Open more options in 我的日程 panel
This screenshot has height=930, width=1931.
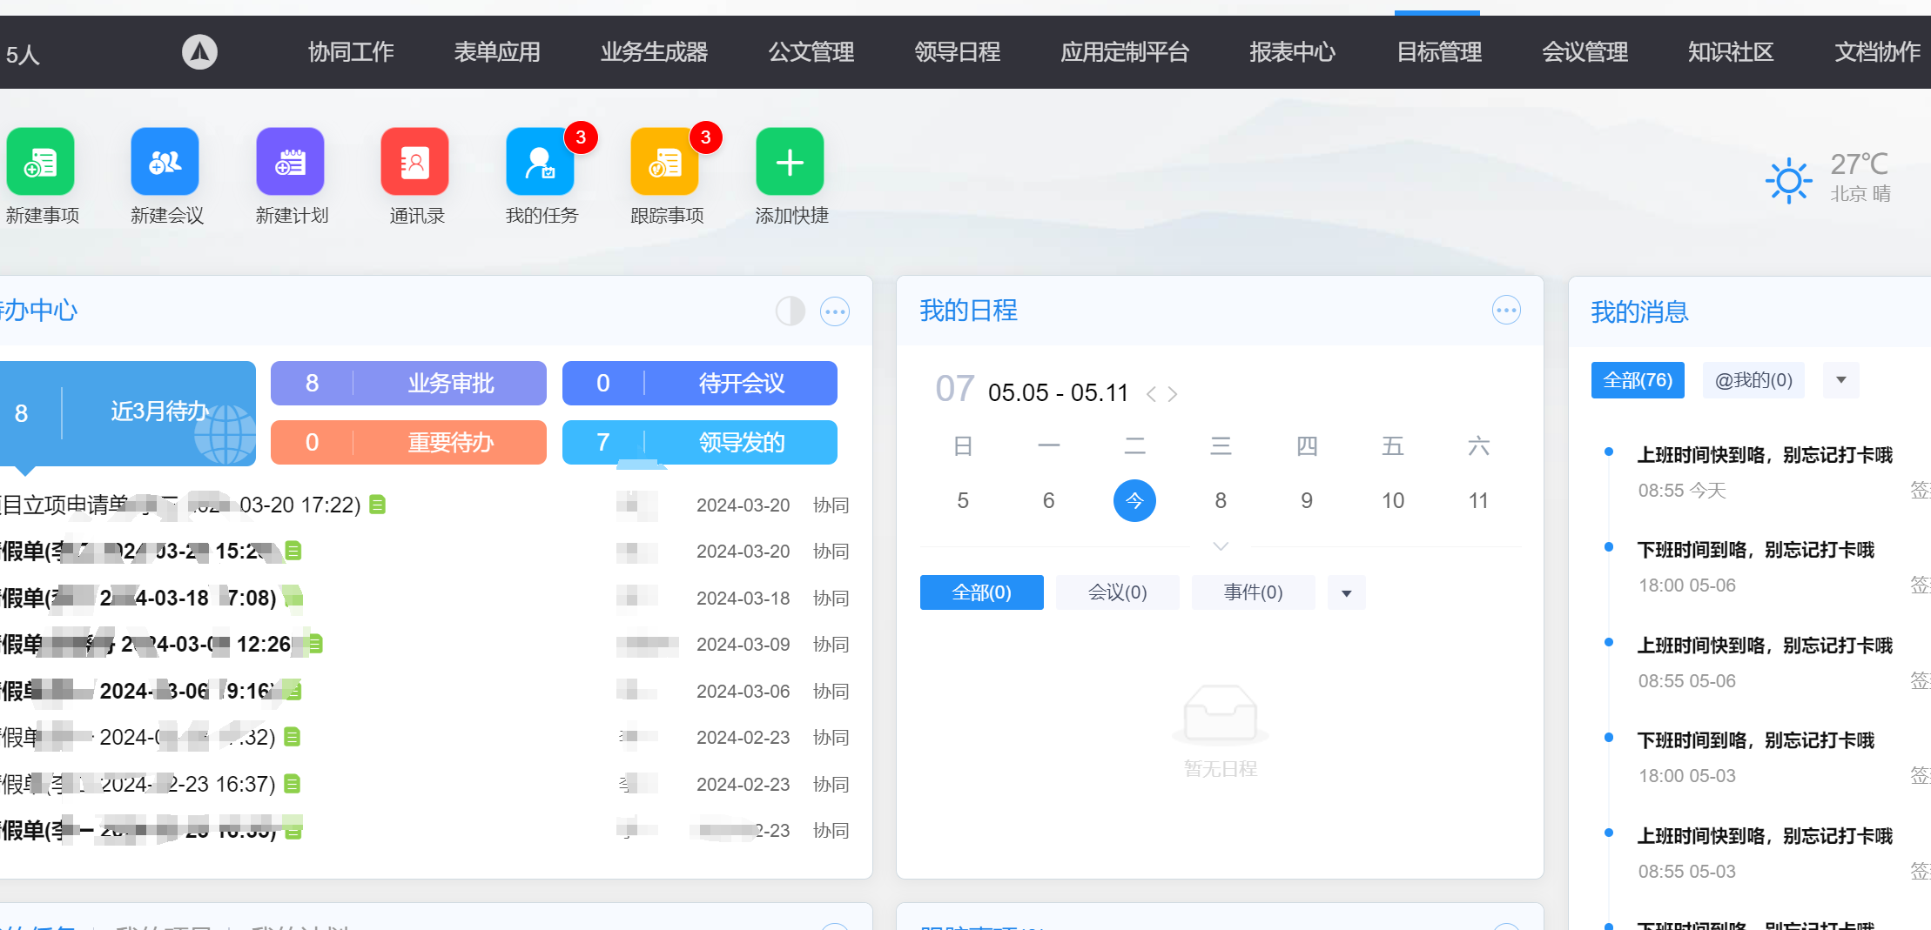1506,311
